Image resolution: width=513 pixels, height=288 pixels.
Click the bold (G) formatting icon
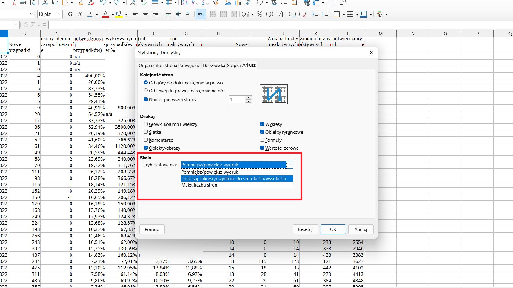click(x=70, y=14)
